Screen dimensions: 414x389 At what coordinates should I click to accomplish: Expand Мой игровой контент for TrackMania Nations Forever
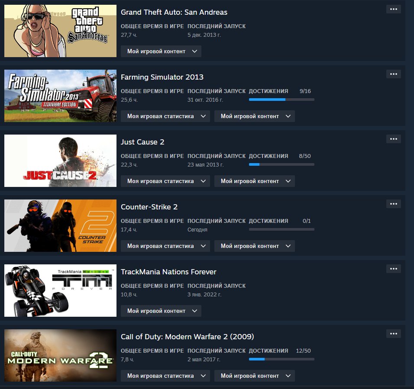point(161,311)
